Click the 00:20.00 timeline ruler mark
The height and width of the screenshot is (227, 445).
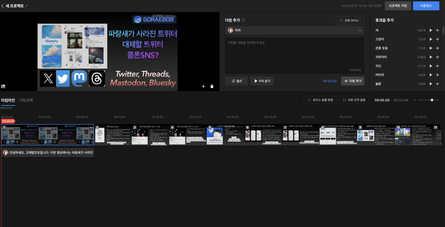click(x=195, y=117)
